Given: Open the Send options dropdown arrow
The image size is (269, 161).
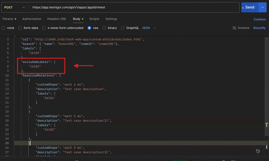Looking at the screenshot, I should point(262,7).
